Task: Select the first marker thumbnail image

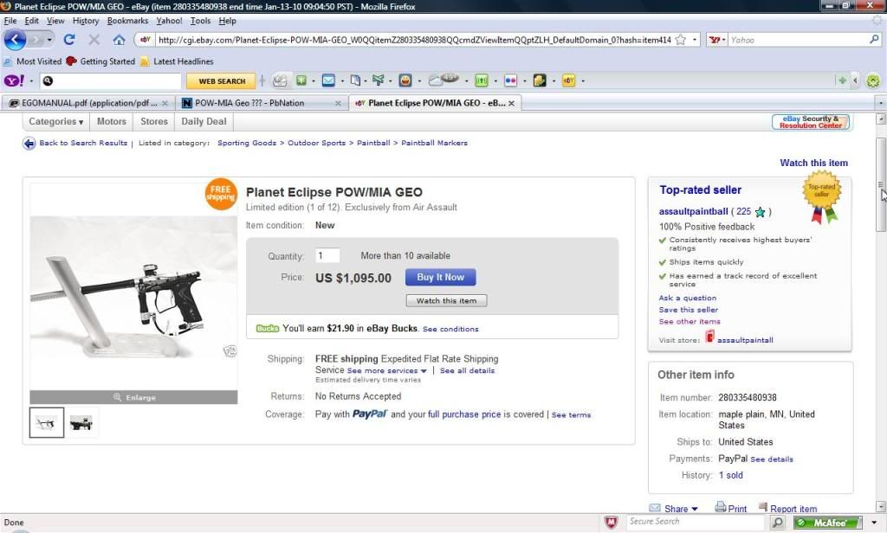Action: click(x=47, y=422)
